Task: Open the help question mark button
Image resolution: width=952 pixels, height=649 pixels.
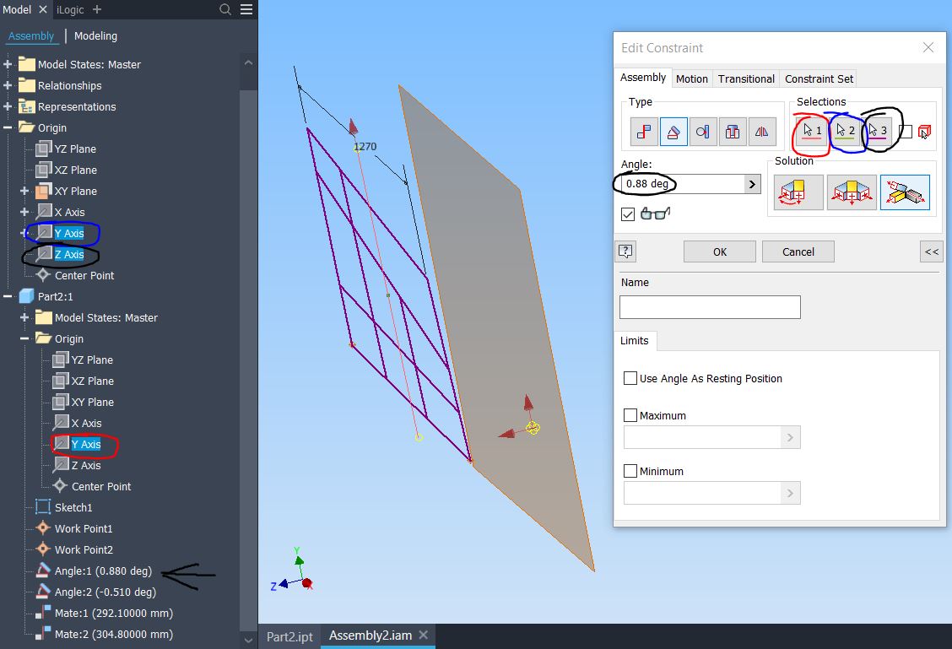Action: [625, 251]
